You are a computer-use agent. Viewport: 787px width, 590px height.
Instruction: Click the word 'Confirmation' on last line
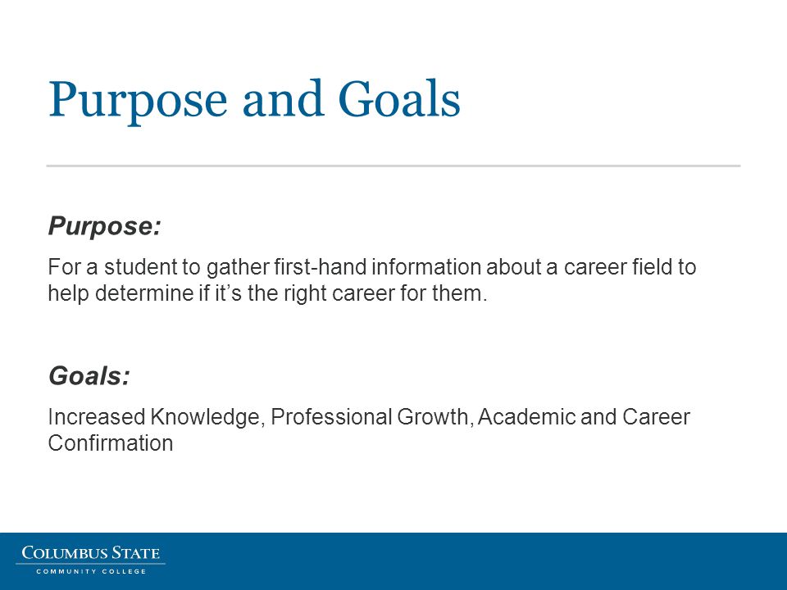111,443
